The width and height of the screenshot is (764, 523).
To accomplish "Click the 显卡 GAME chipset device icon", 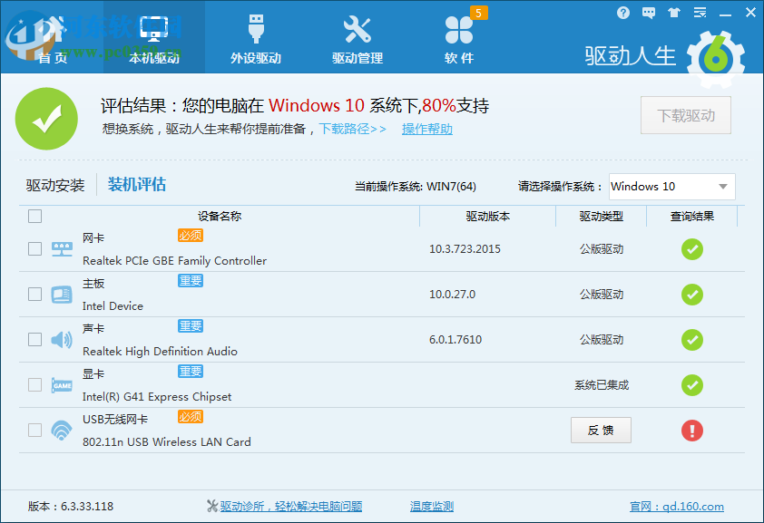I will pos(61,384).
